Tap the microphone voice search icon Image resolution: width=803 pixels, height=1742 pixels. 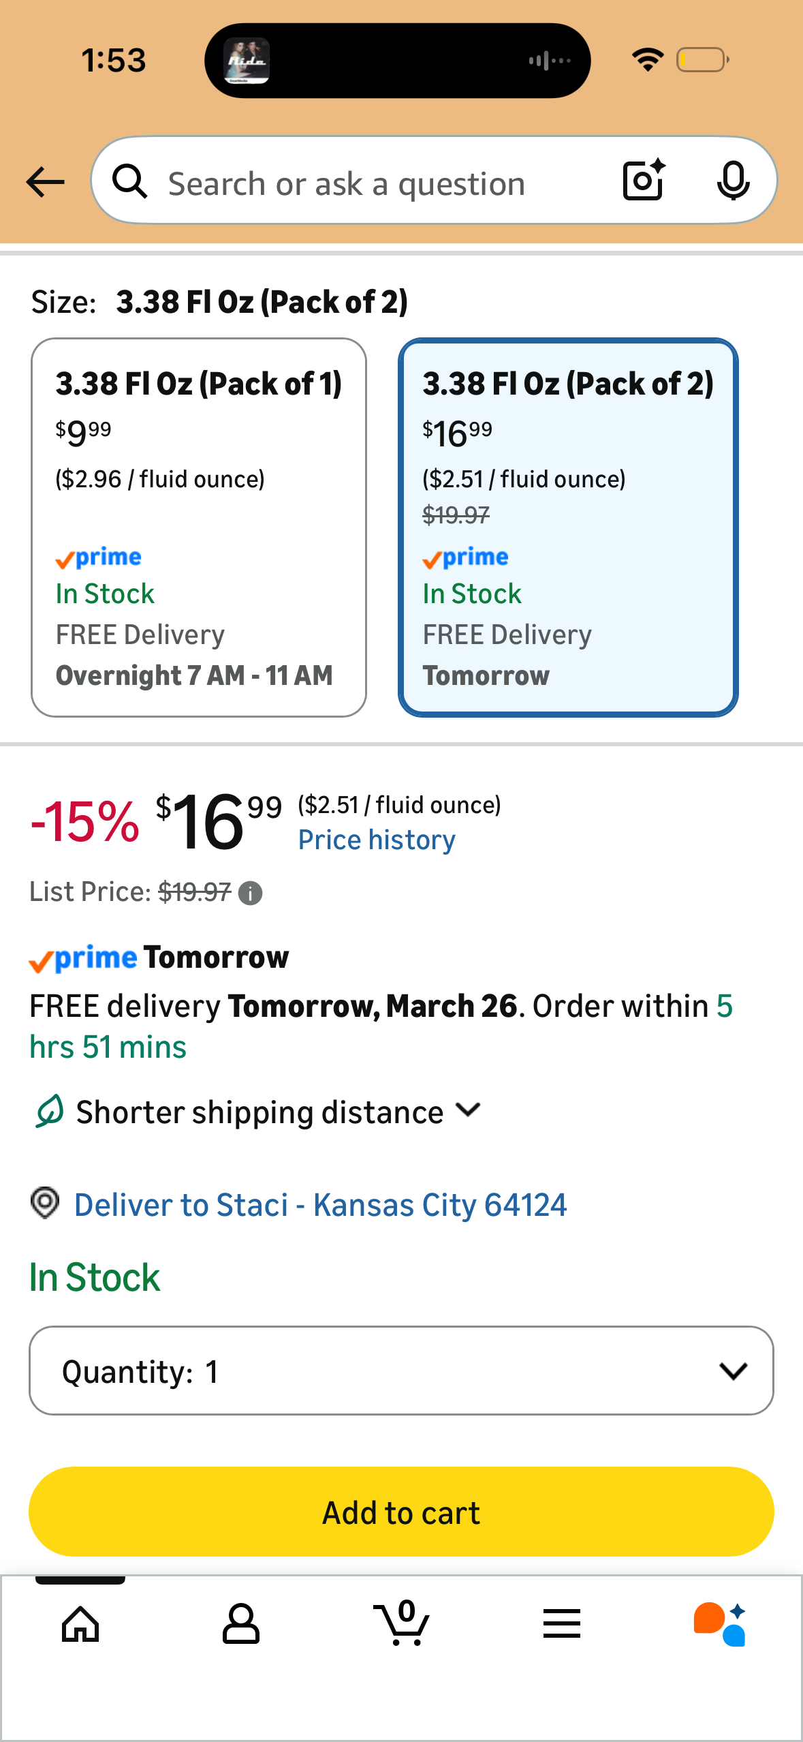[x=733, y=181]
